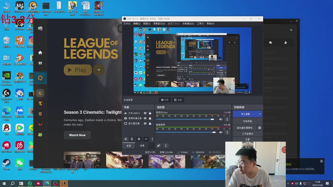Open the OBS Scene Collection menu
This screenshot has height=187, width=333.
188,24
